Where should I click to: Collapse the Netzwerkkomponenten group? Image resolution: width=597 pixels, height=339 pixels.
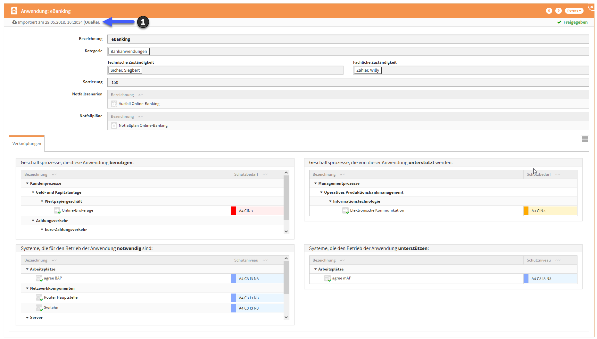(27, 288)
